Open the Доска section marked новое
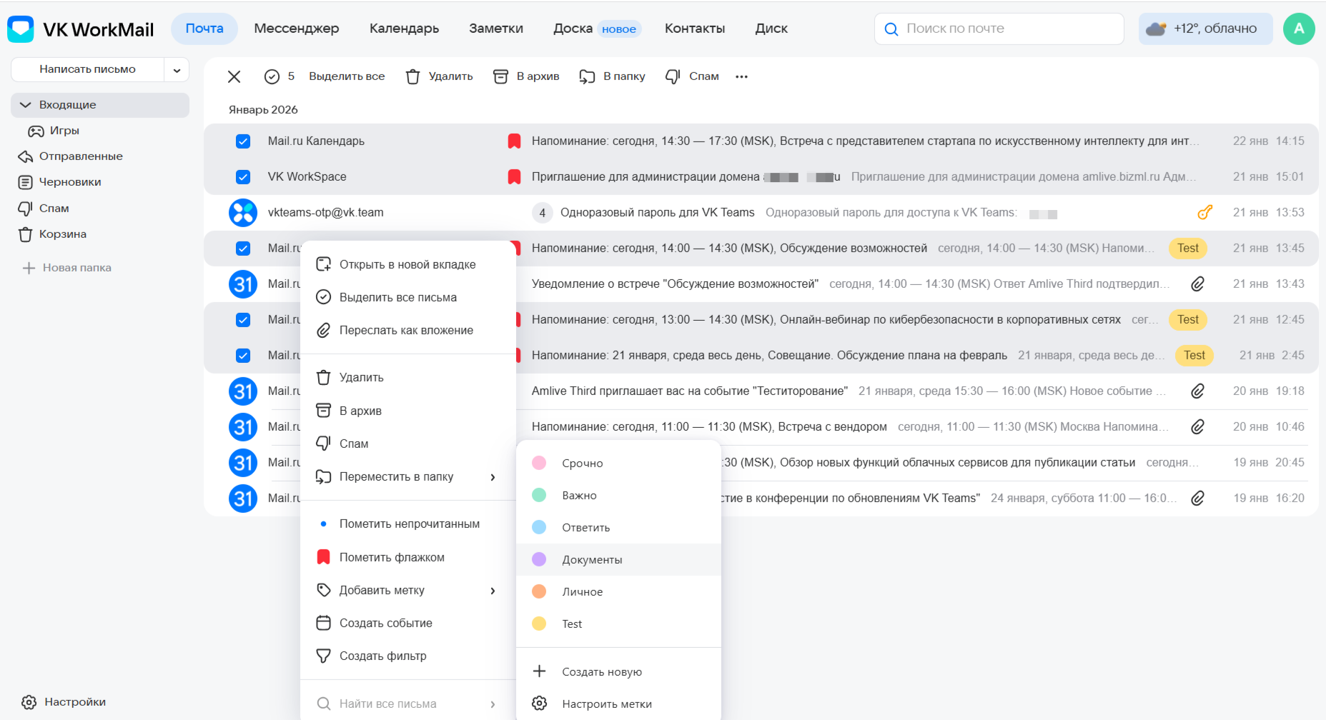This screenshot has width=1326, height=720. (x=597, y=29)
